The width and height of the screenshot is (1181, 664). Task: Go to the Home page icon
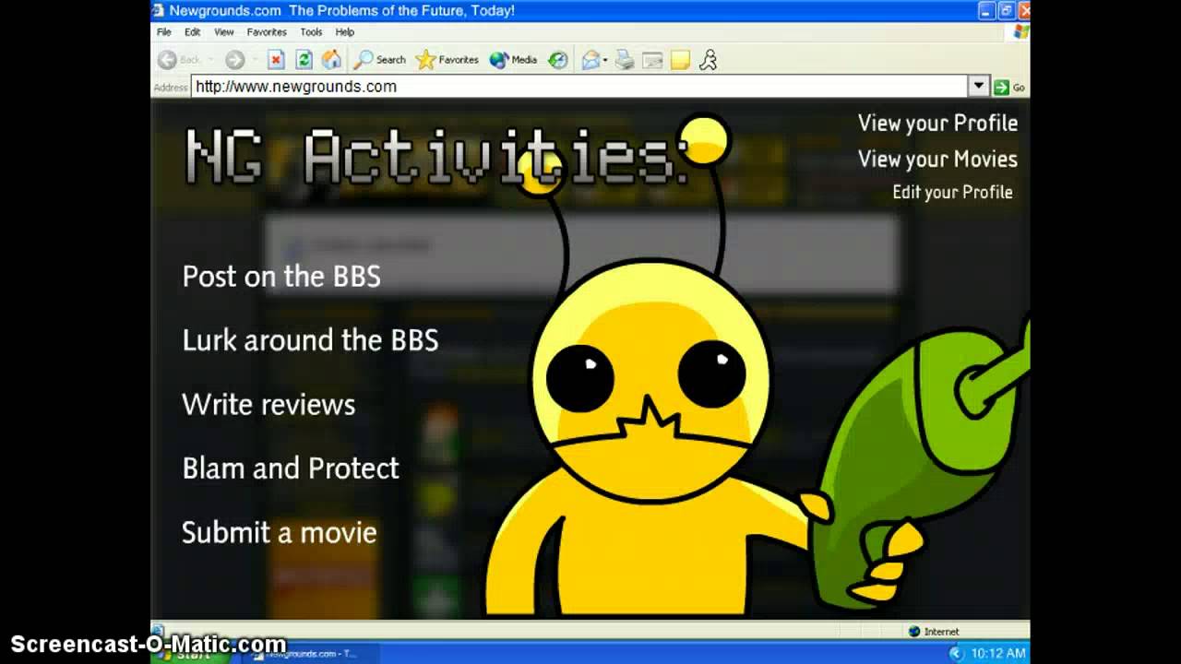[x=331, y=60]
